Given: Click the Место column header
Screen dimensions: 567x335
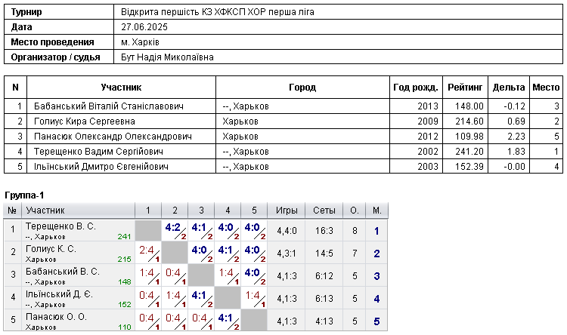Looking at the screenshot, I should (x=546, y=88).
